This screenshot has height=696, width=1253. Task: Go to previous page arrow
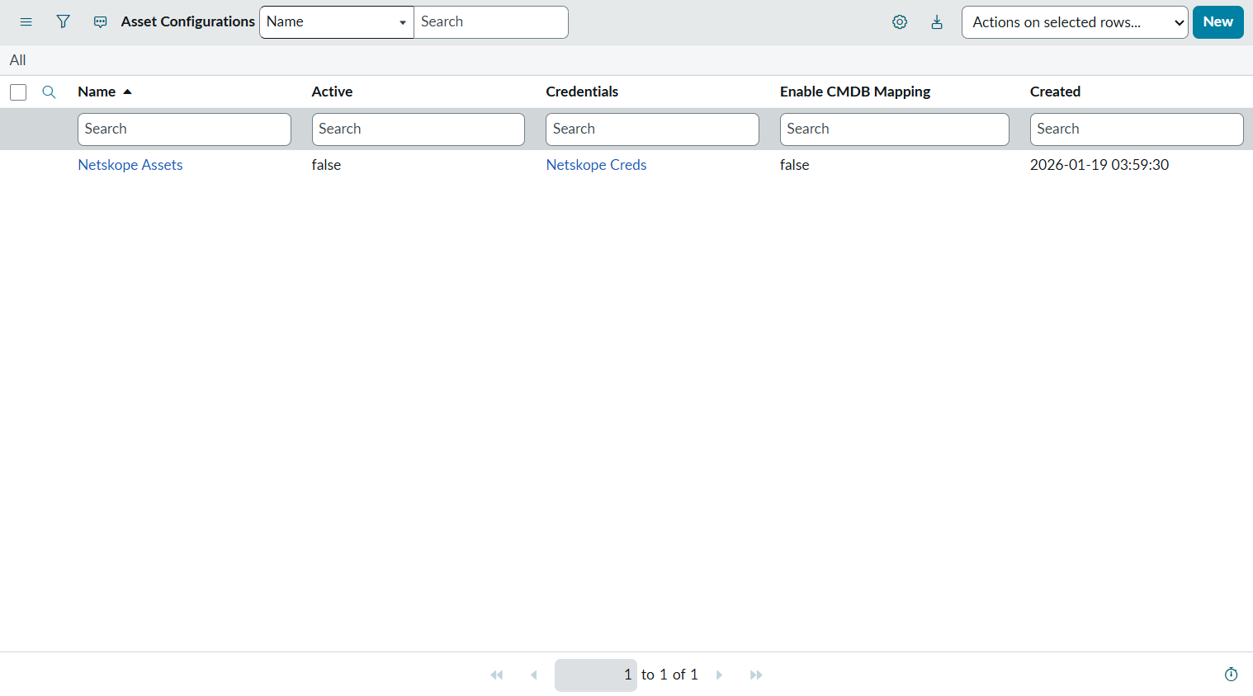point(534,675)
